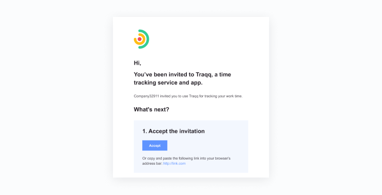382x195 pixels.
Task: Click the "1. Accept the invitation" step heading
Action: [x=174, y=131]
